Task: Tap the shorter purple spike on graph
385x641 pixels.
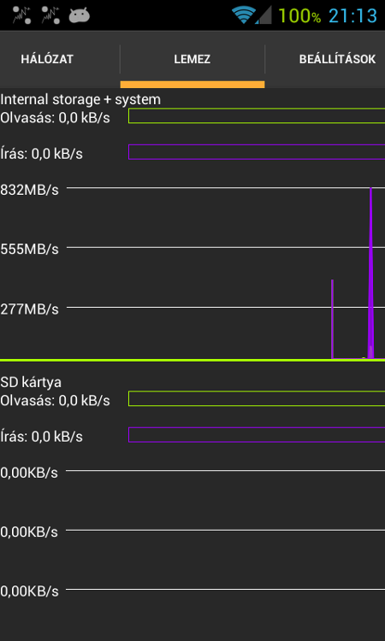Action: [x=333, y=320]
